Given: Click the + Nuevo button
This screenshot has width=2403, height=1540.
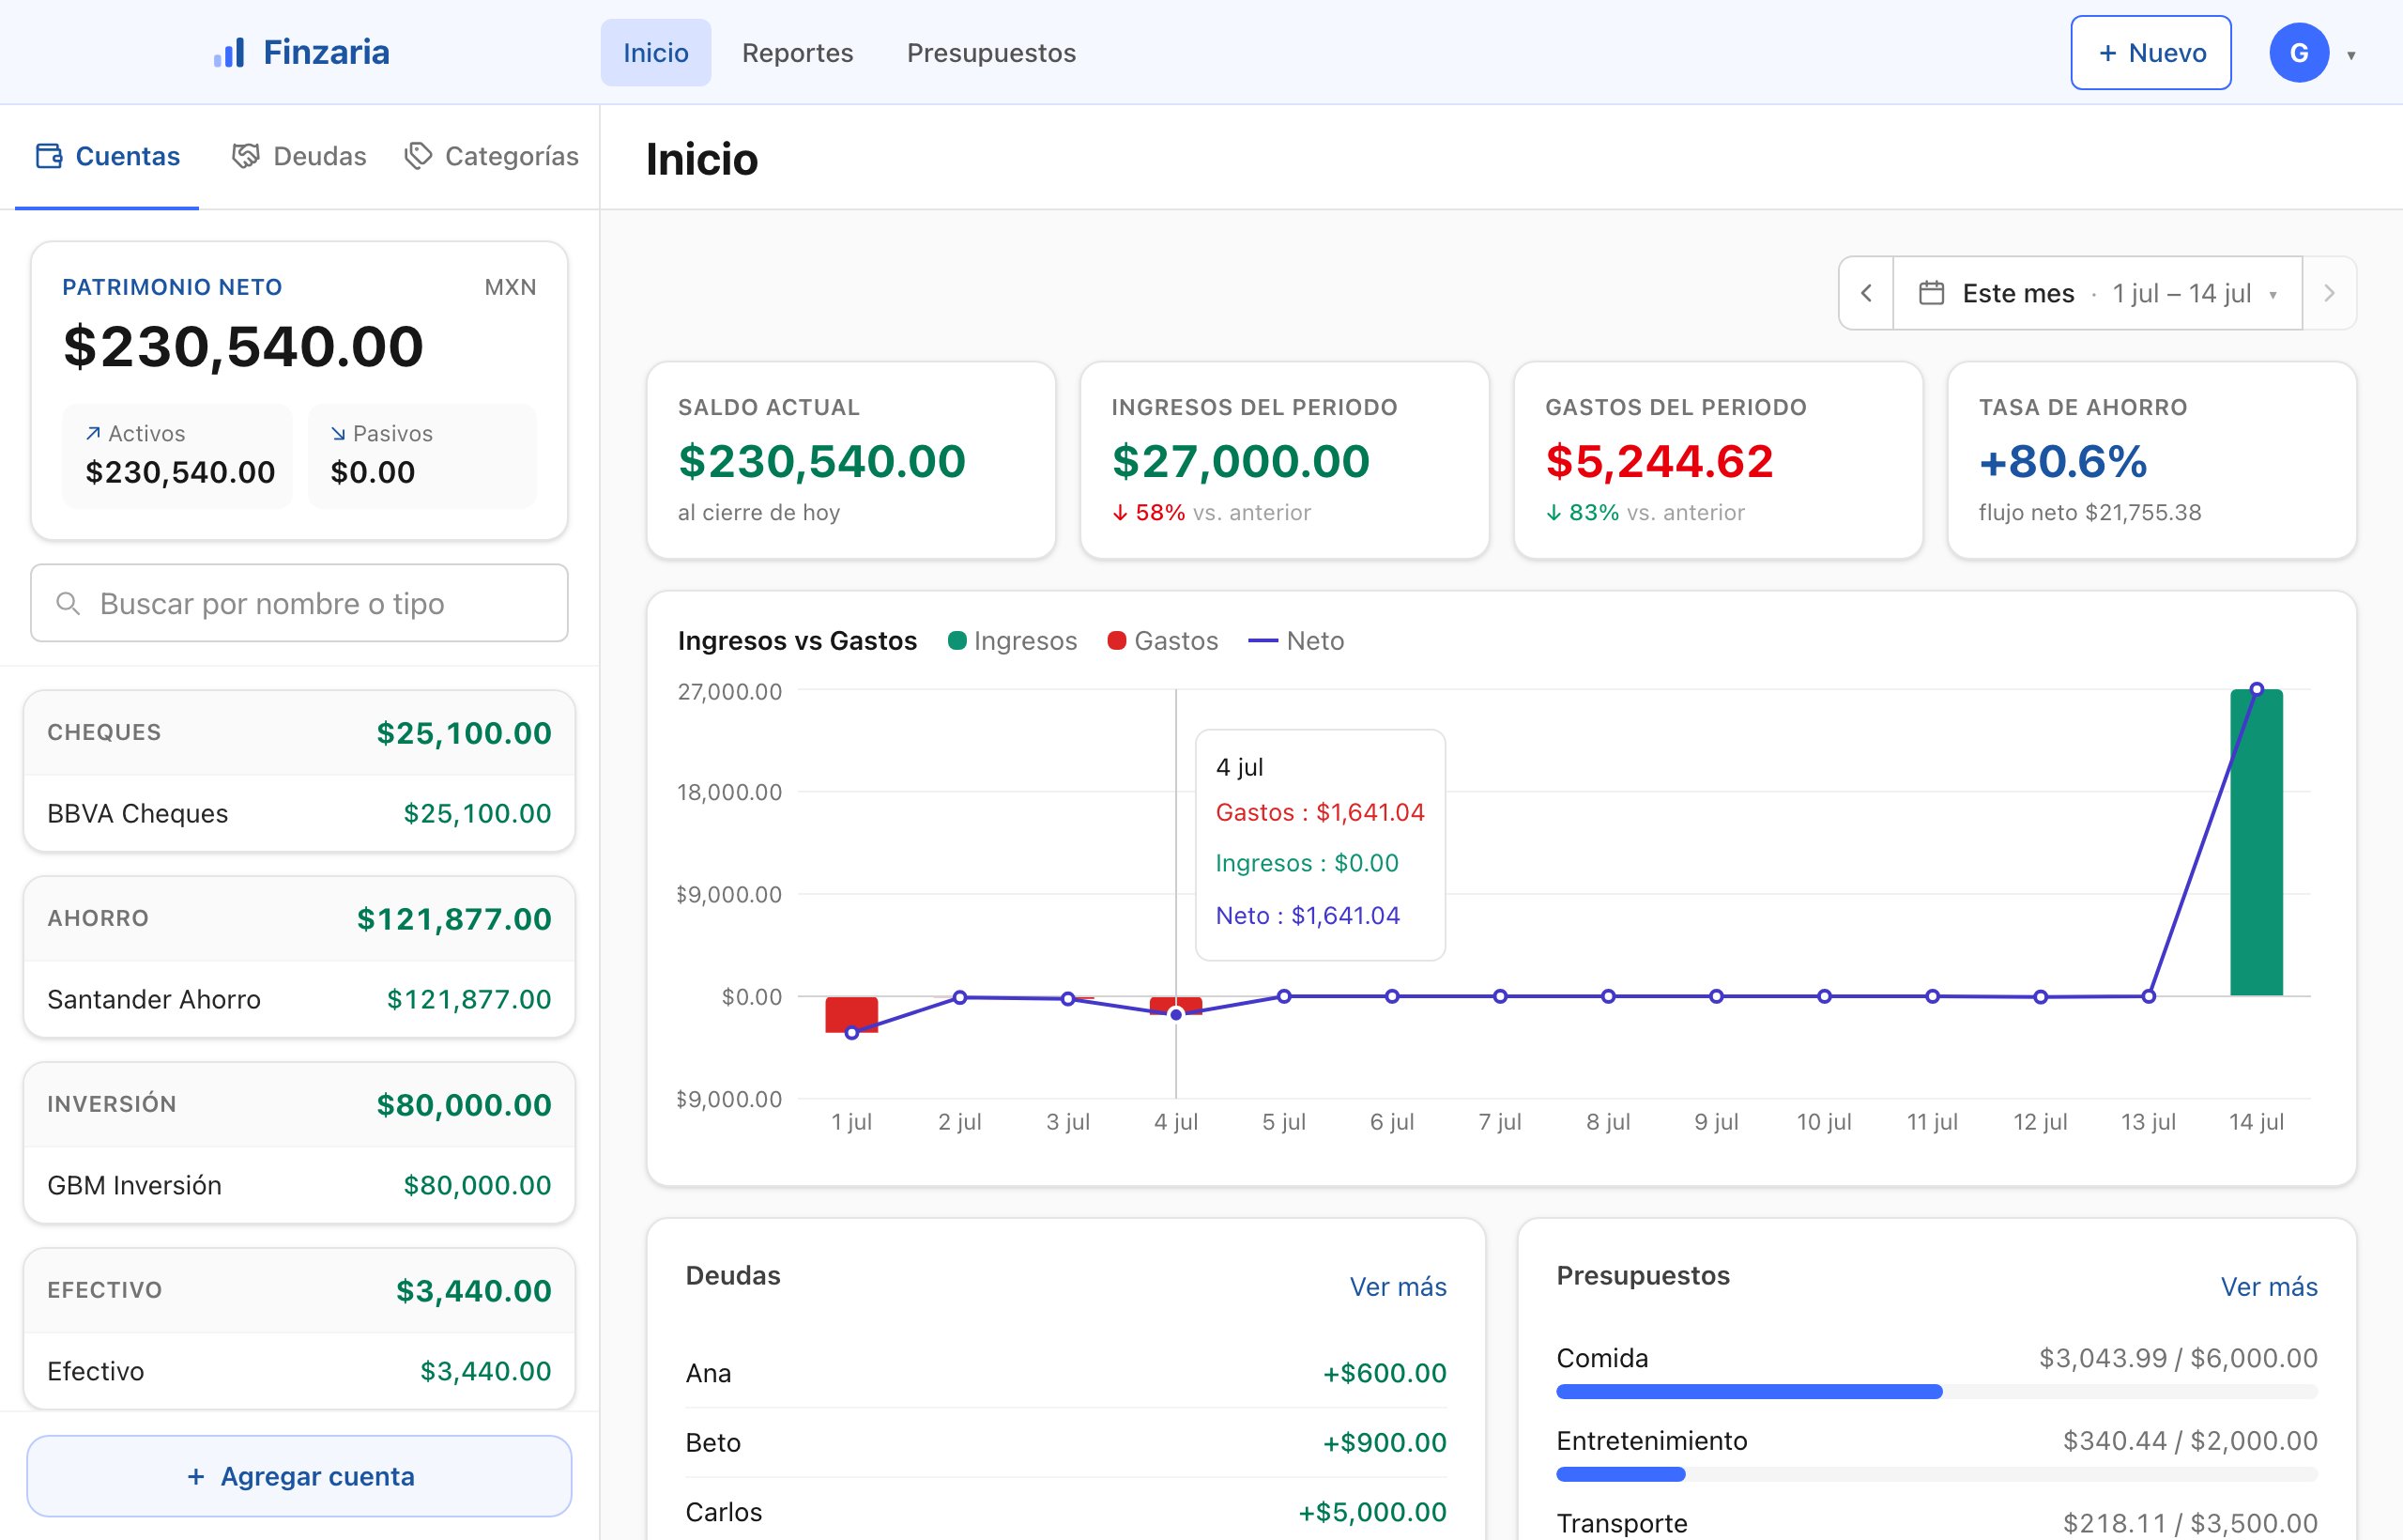Looking at the screenshot, I should [x=2150, y=53].
